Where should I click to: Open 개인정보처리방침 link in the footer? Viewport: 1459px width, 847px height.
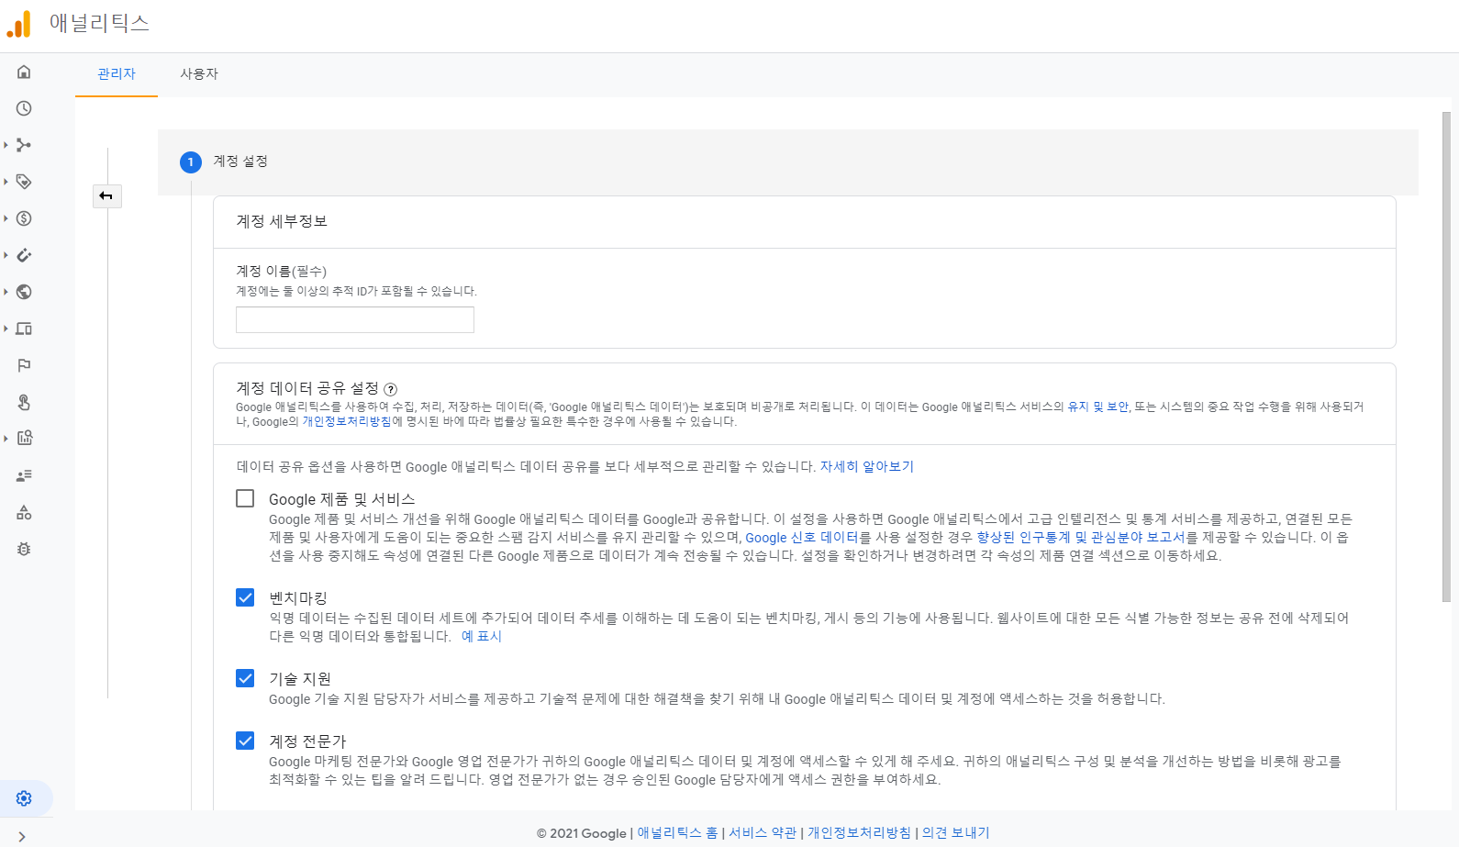point(860,833)
